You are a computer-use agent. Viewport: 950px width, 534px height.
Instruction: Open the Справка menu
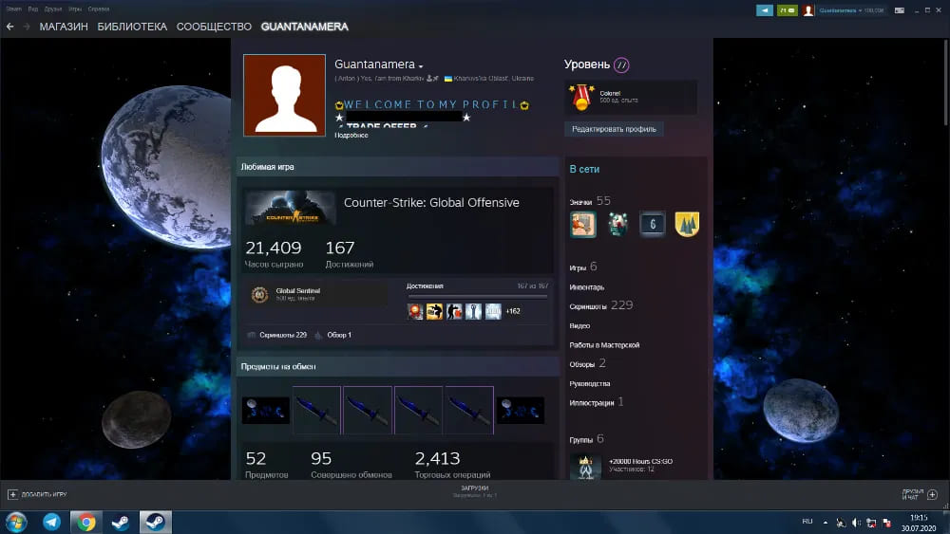point(99,9)
